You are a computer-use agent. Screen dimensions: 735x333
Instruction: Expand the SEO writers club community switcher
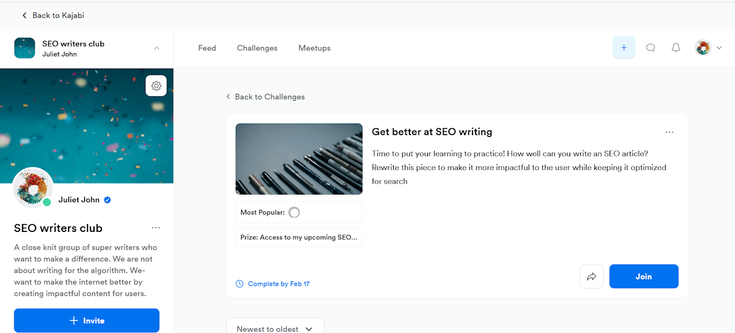156,48
